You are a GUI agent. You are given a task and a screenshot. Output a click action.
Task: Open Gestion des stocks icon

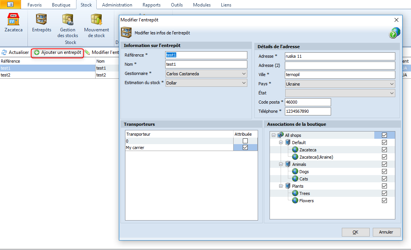68,19
